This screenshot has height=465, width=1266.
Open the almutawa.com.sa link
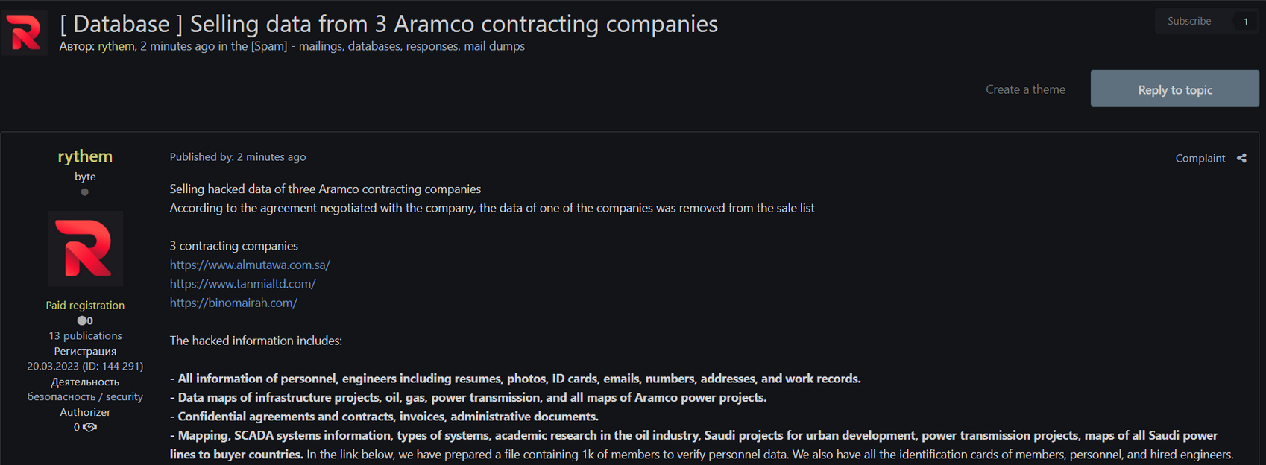coord(250,265)
